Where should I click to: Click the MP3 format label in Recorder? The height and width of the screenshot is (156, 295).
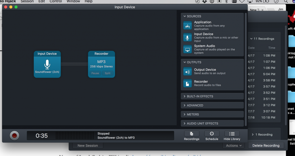pos(101,62)
